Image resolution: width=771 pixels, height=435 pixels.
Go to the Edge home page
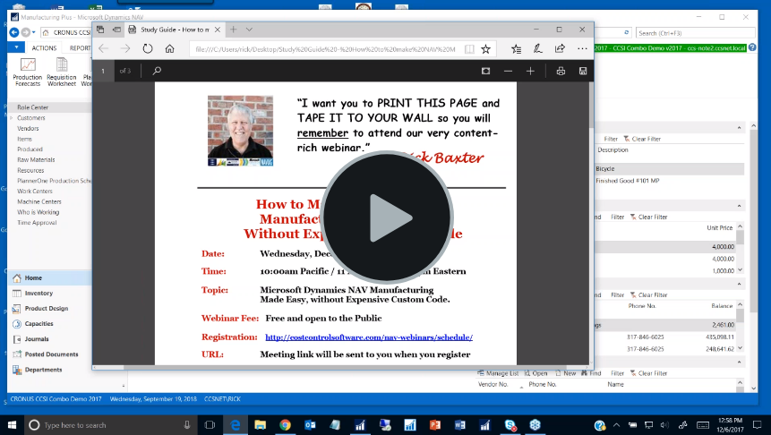point(169,48)
